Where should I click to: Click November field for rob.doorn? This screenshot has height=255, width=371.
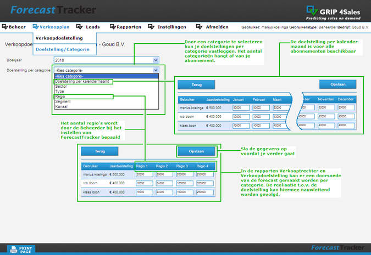pos(326,116)
